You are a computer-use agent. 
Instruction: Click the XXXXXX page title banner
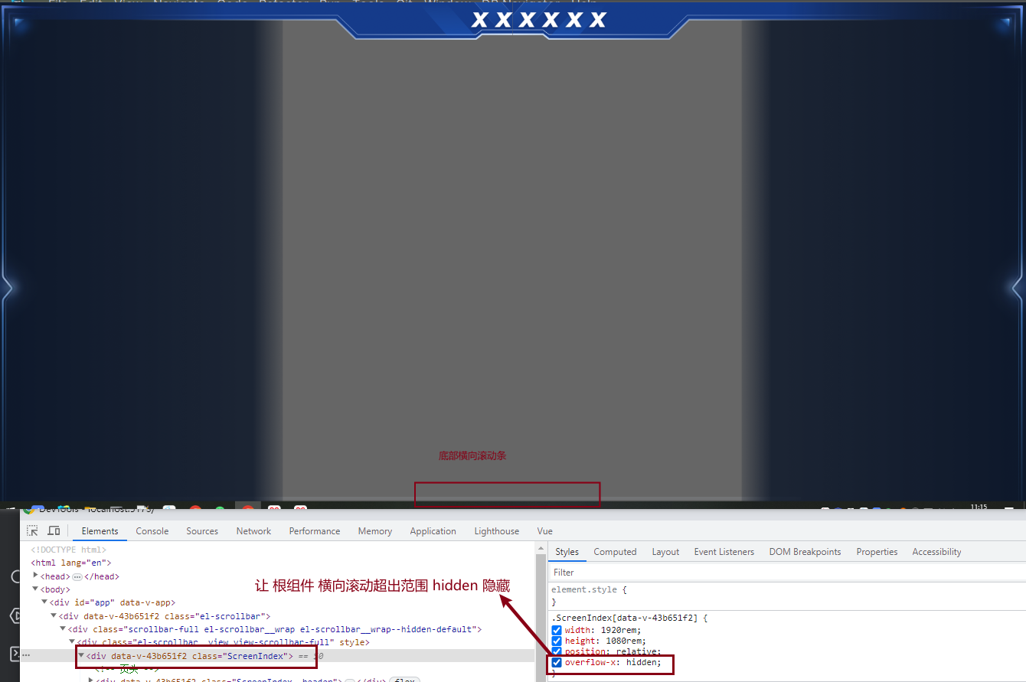click(539, 19)
